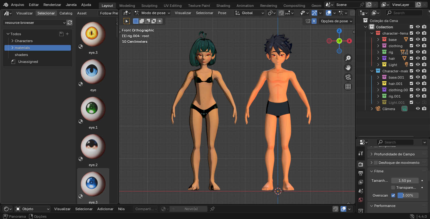Open the Pose menu in viewport header
The image size is (430, 219).
click(x=222, y=13)
